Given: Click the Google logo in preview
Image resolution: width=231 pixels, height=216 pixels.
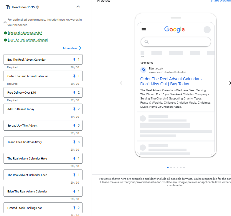Looking at the screenshot, I should (x=174, y=29).
